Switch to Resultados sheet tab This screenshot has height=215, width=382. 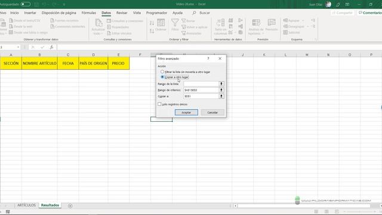tap(50, 205)
